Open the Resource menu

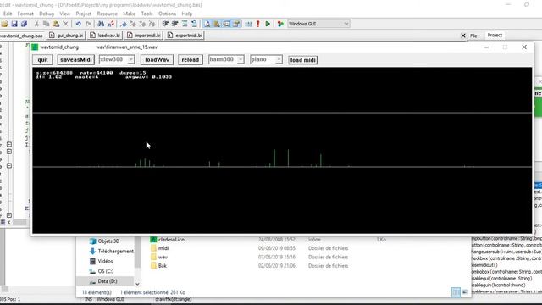(x=108, y=14)
